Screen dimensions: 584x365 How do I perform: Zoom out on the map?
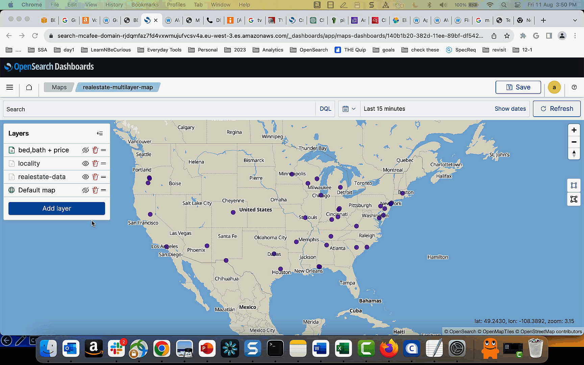(574, 142)
